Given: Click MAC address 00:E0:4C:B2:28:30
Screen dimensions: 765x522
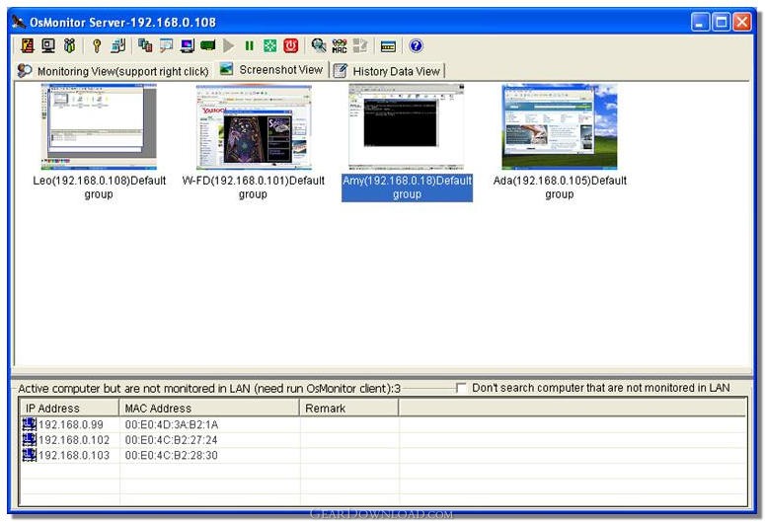Looking at the screenshot, I should click(171, 455).
